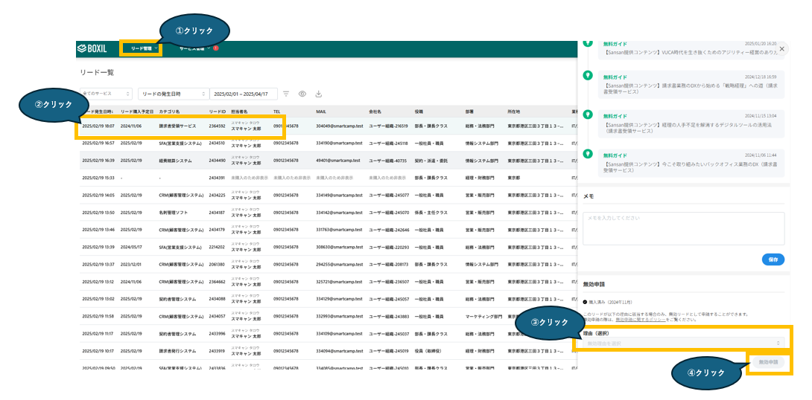Open the サービス管理 menu
This screenshot has width=812, height=400.
pos(194,48)
